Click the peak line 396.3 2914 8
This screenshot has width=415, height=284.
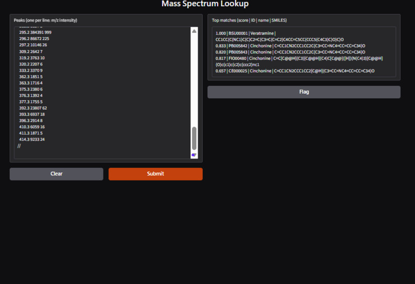(x=31, y=120)
